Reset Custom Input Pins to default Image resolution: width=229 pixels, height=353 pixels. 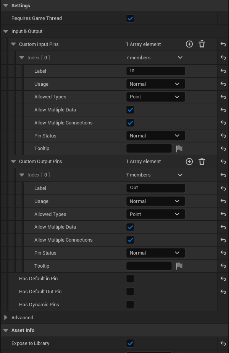[223, 44]
